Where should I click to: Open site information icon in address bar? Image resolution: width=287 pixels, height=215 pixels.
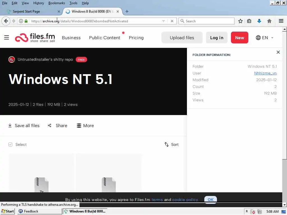[21, 21]
